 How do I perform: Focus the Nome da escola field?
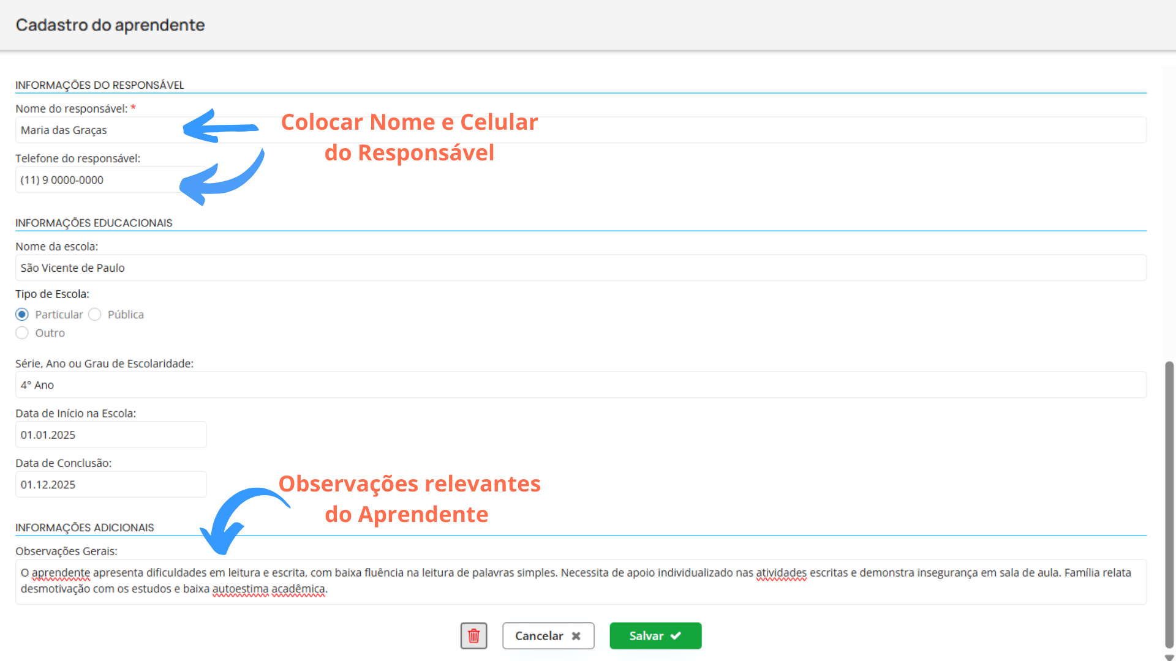point(581,267)
